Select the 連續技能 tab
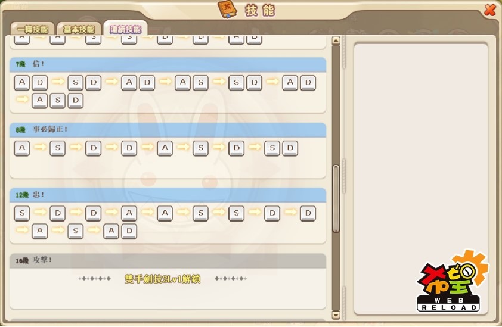This screenshot has height=327, width=502. [125, 29]
